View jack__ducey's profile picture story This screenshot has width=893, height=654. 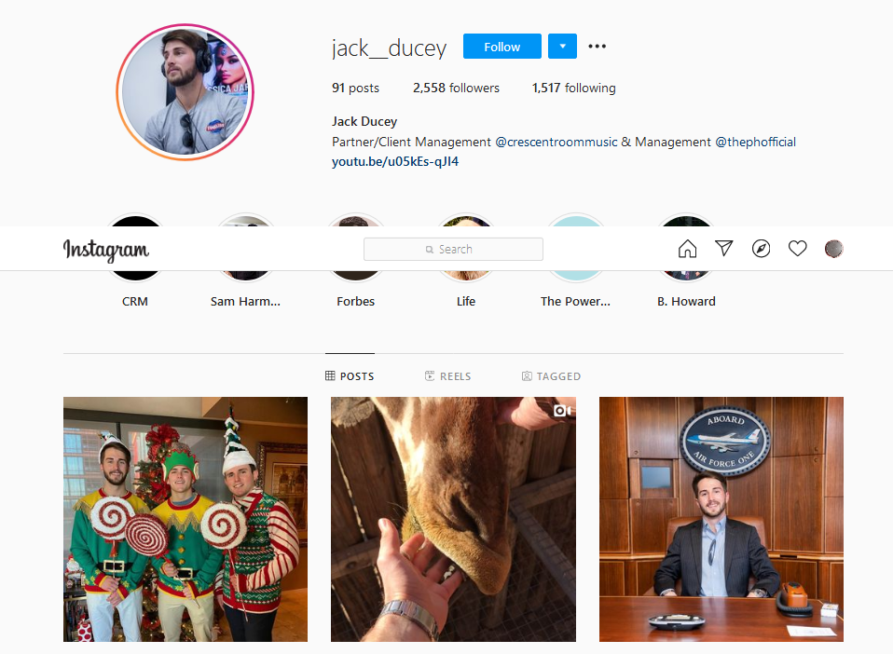coord(185,92)
